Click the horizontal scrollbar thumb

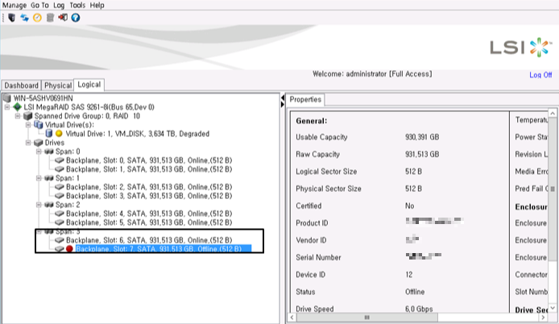[367, 318]
